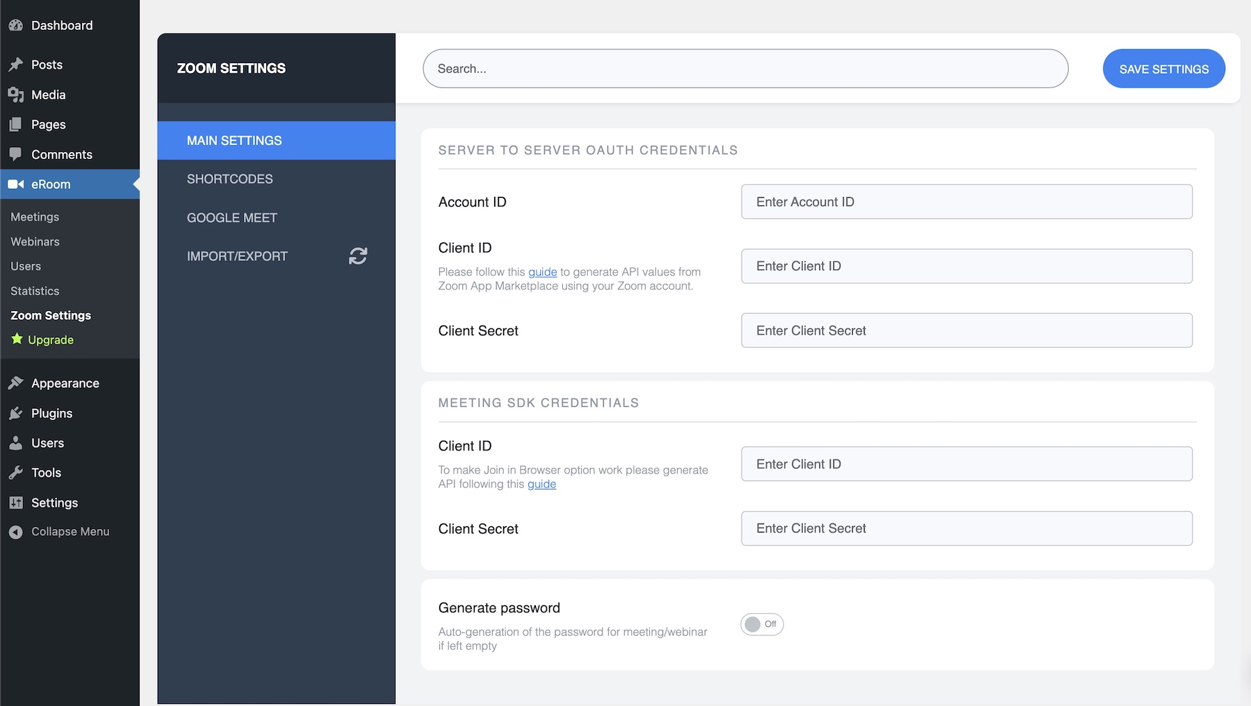Click the Posts pushpin icon
The image size is (1251, 706).
tap(16, 65)
